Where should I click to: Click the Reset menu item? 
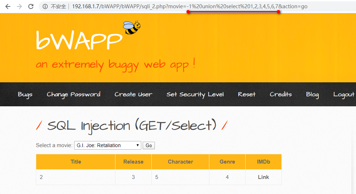[247, 94]
